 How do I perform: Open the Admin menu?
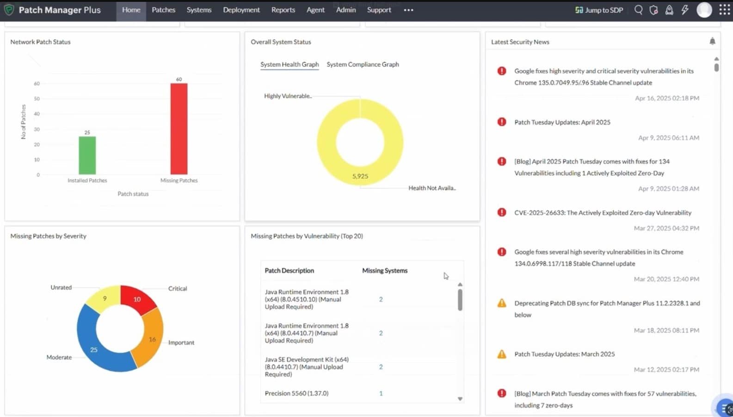click(346, 10)
